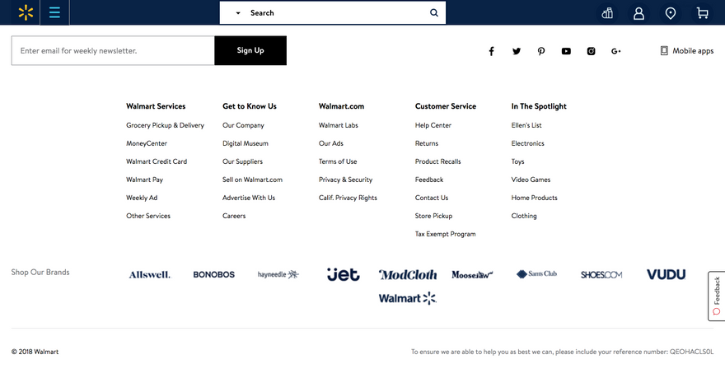This screenshot has height=378, width=725.
Task: Open the Mobile apps link
Action: (x=686, y=51)
